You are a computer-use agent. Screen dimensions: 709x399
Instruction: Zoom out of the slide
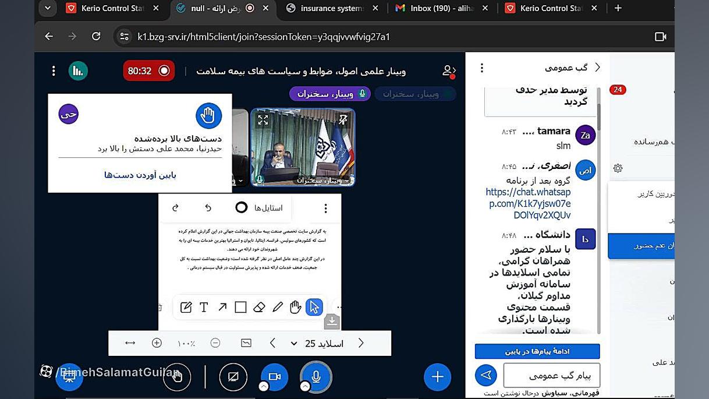tap(215, 343)
